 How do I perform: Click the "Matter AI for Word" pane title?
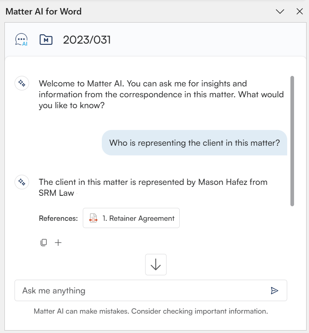[x=44, y=11]
